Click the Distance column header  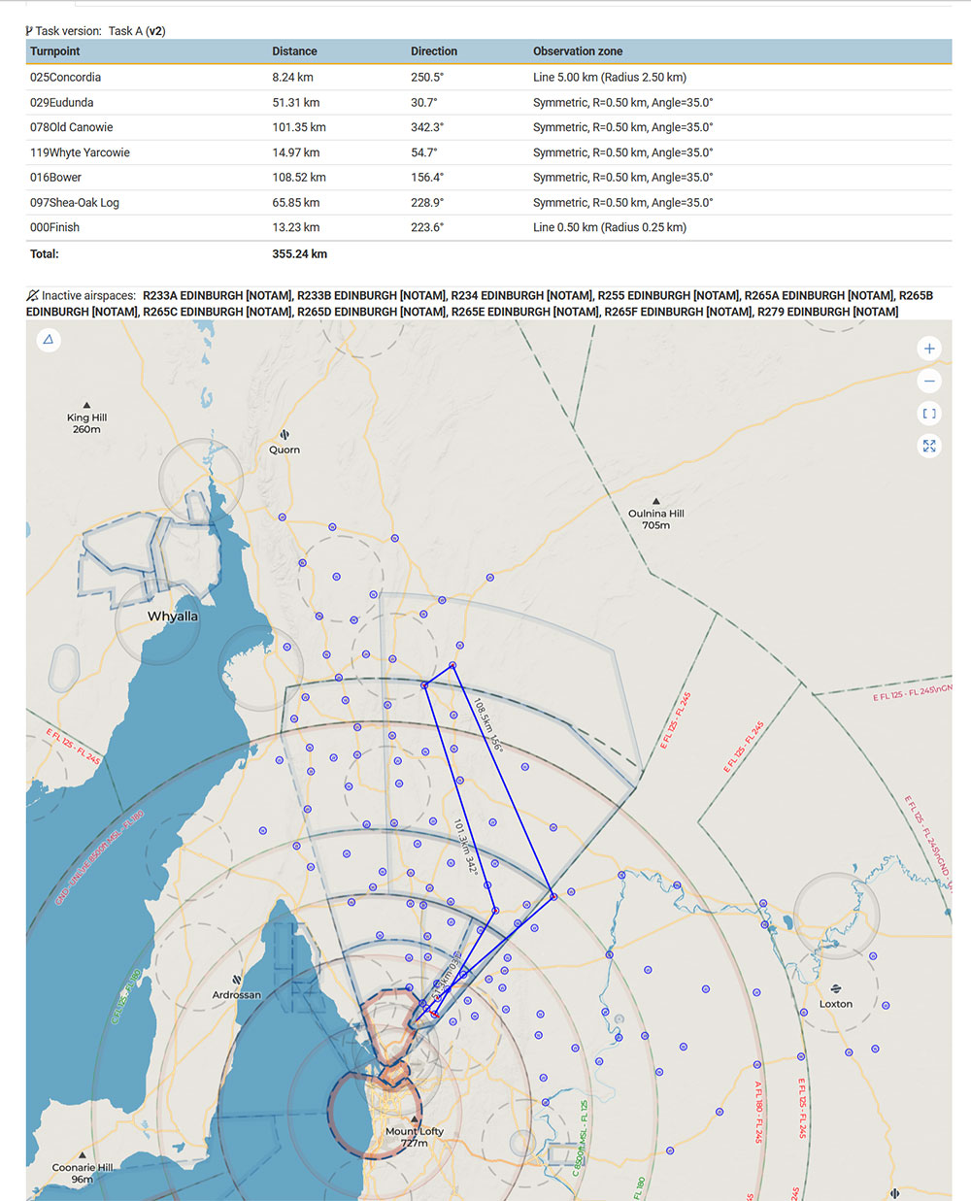pos(294,51)
